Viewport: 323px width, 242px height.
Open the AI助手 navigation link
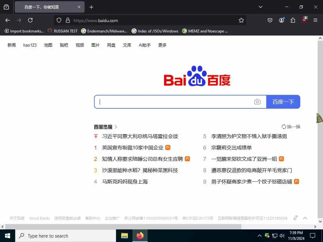coord(144,45)
